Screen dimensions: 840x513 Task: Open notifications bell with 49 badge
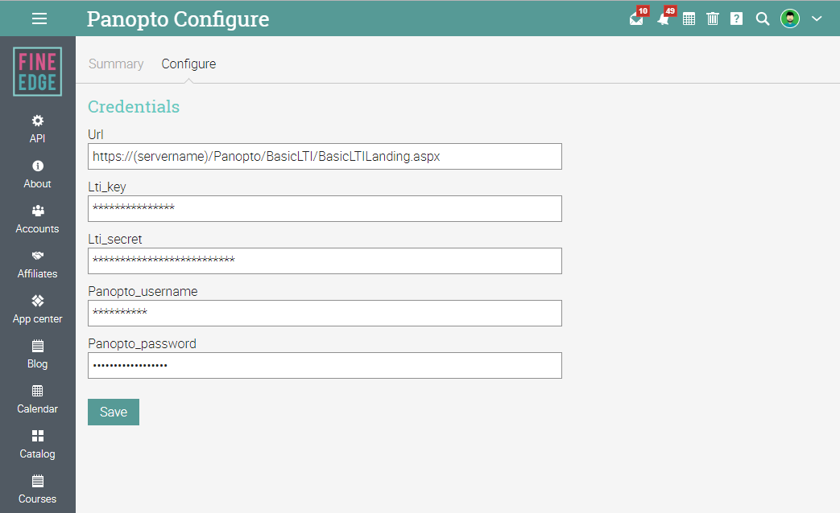click(x=665, y=17)
